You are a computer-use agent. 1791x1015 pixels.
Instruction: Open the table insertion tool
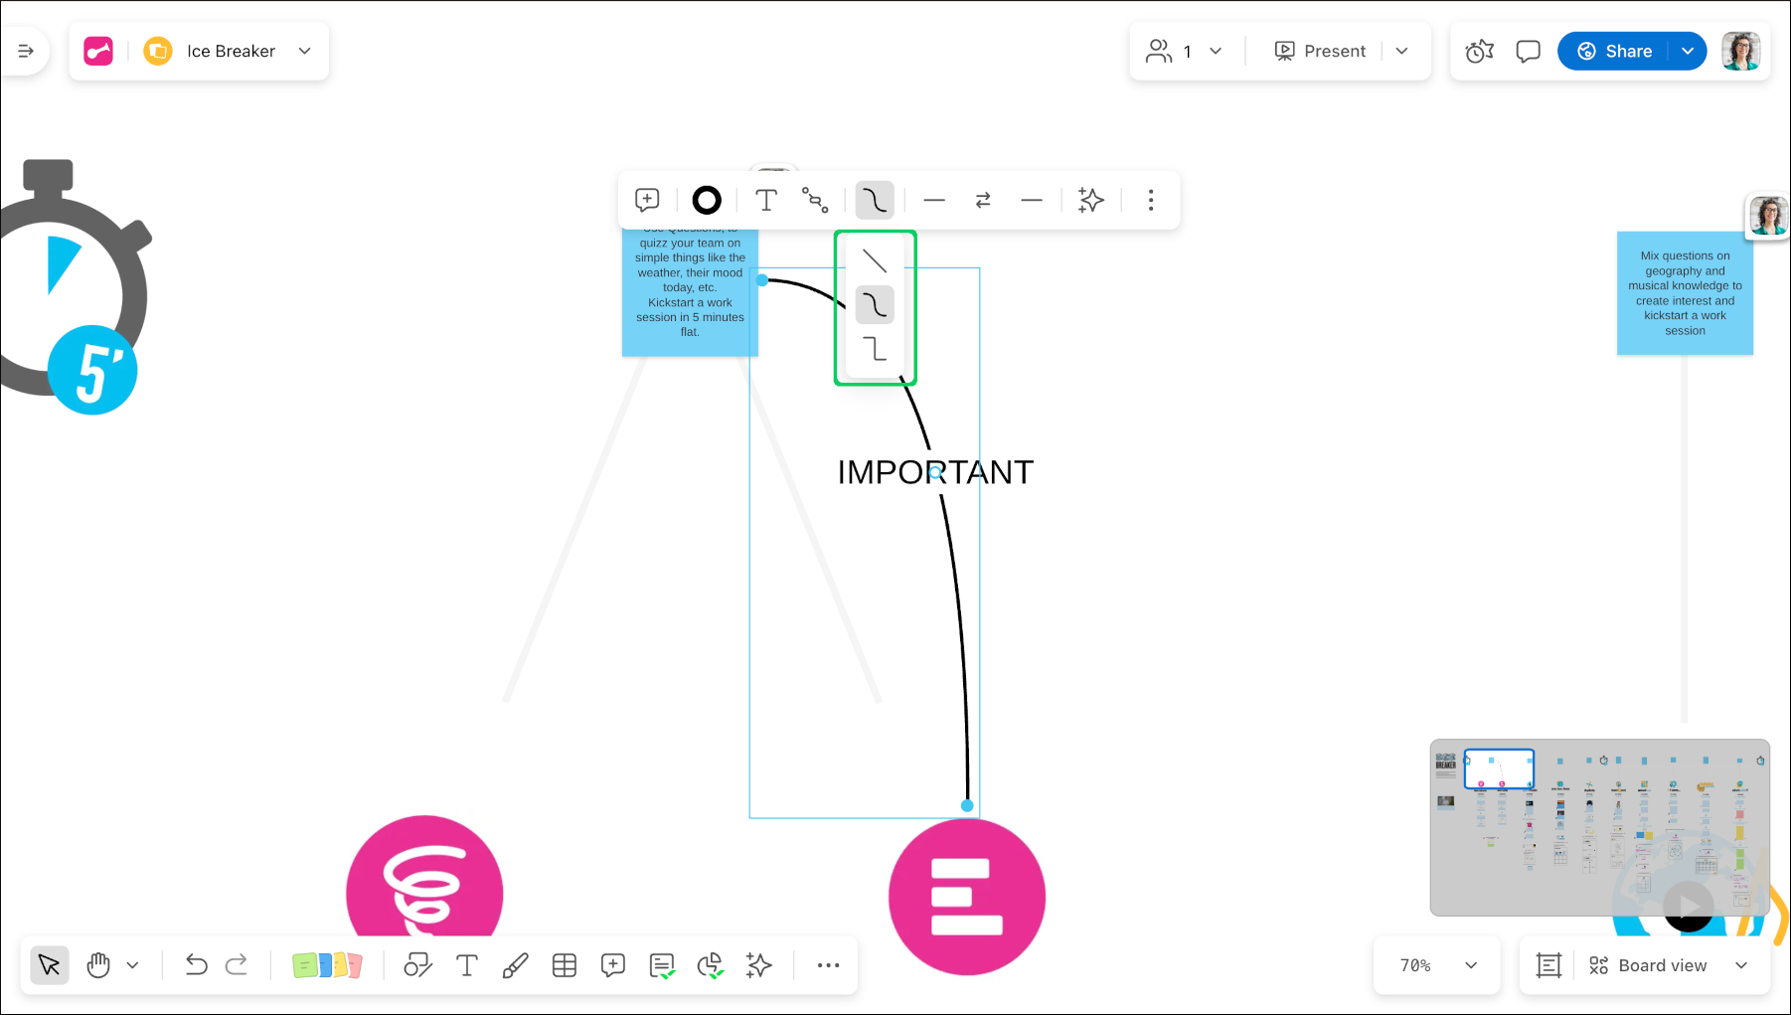pos(565,964)
